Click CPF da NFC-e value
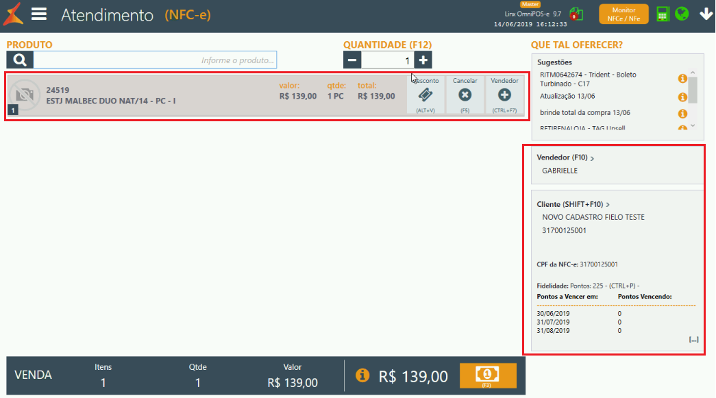Screen dimensions: 716x398 pos(599,264)
